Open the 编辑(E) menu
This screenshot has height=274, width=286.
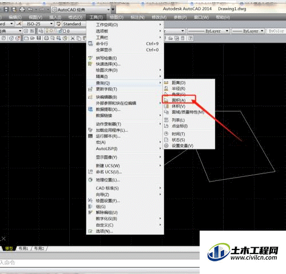coord(15,17)
